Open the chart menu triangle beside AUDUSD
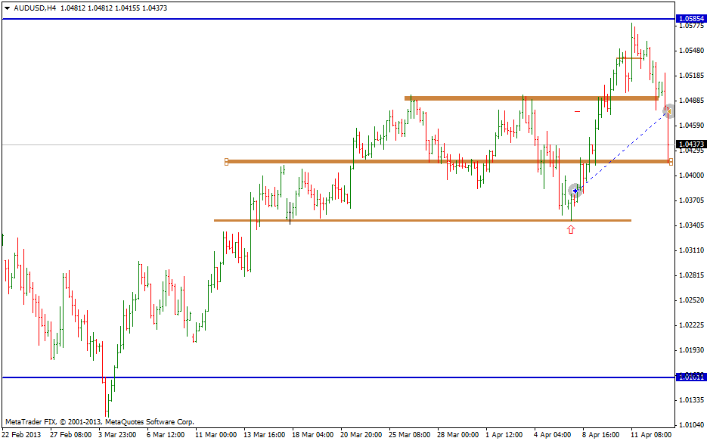The image size is (707, 441). pyautogui.click(x=7, y=8)
